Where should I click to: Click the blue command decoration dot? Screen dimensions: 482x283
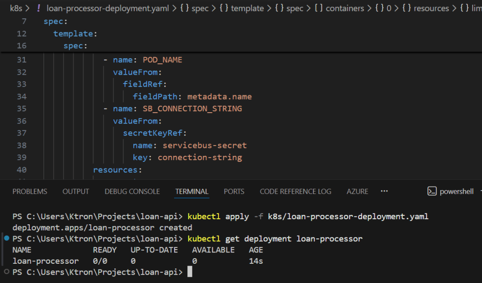(6, 239)
